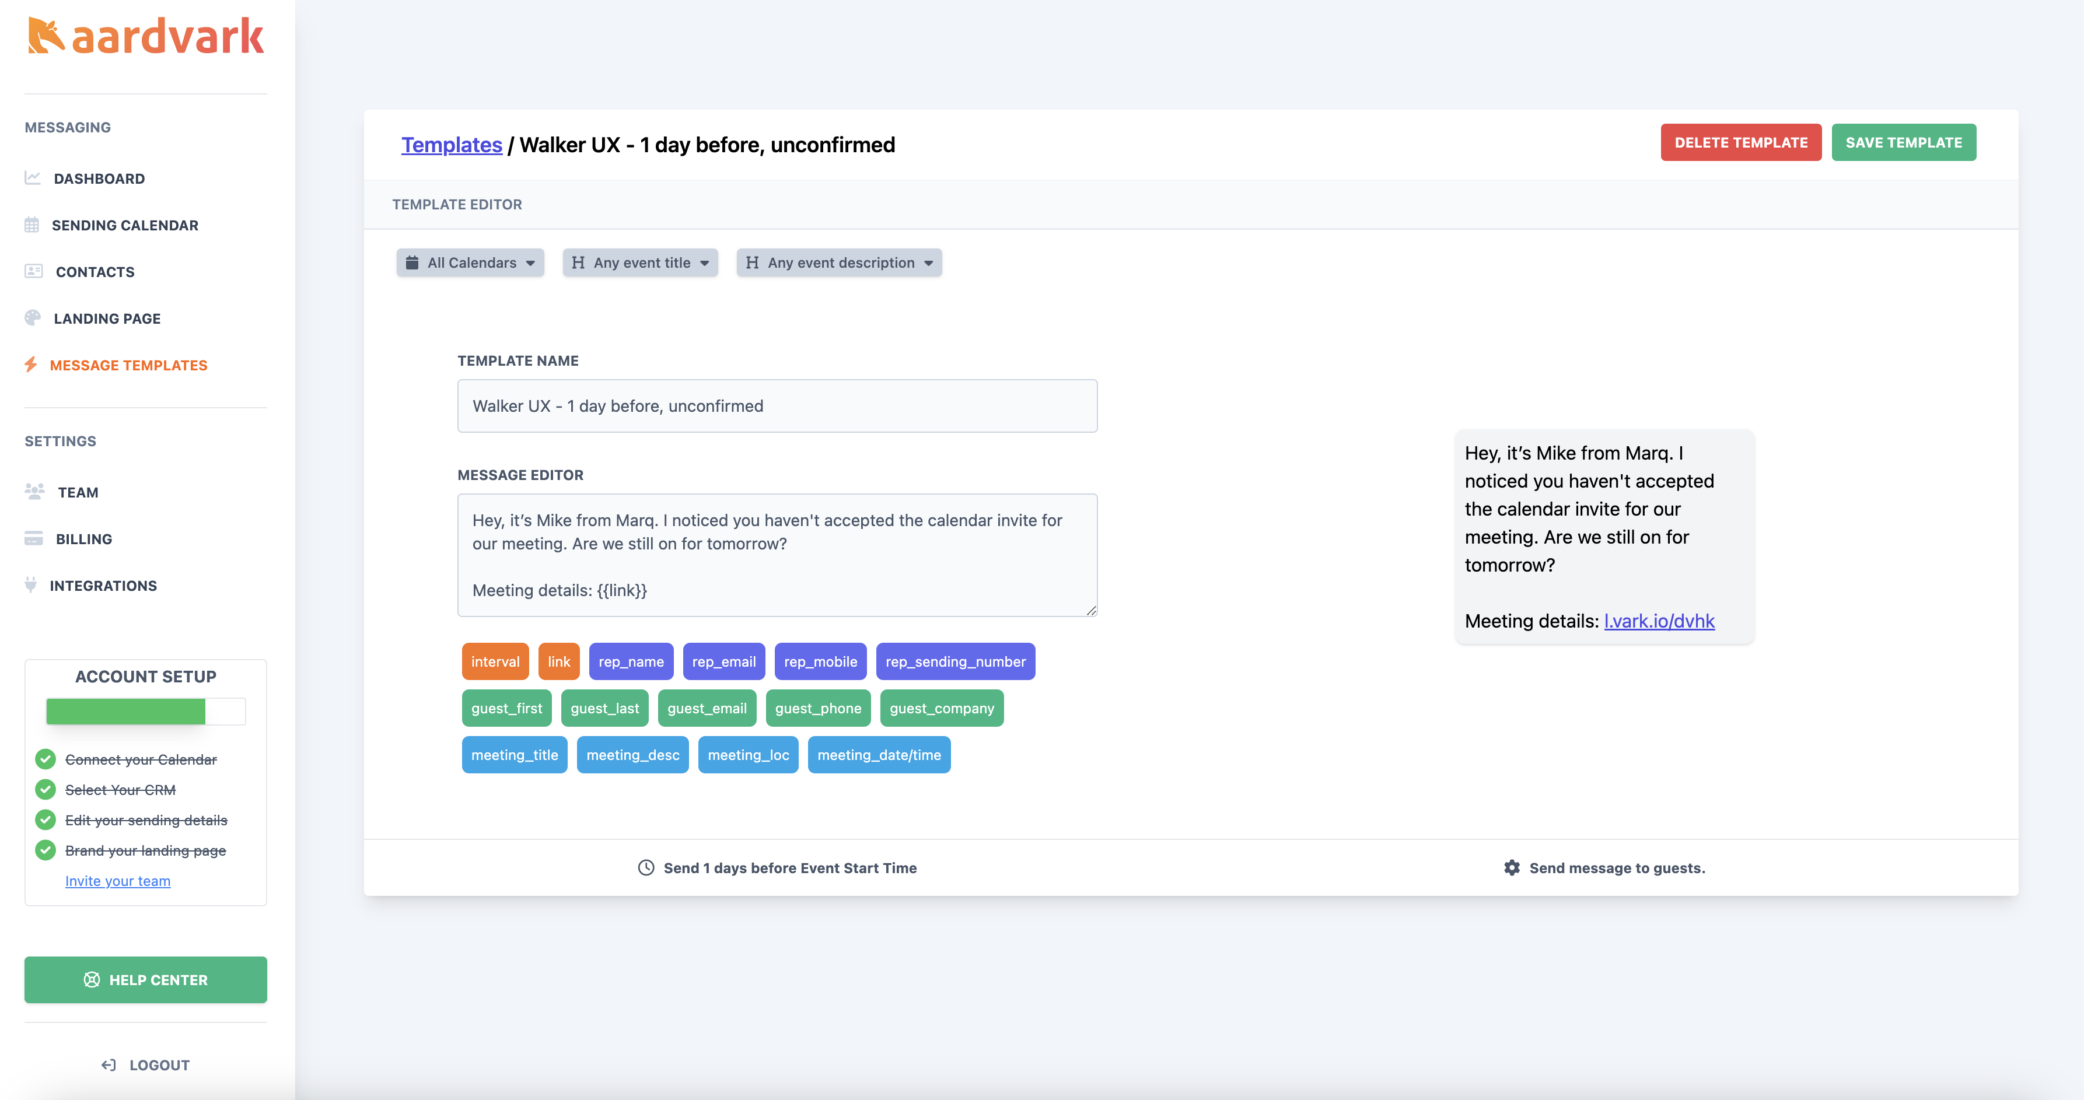
Task: Click the Message Templates lightning icon
Action: click(x=31, y=365)
